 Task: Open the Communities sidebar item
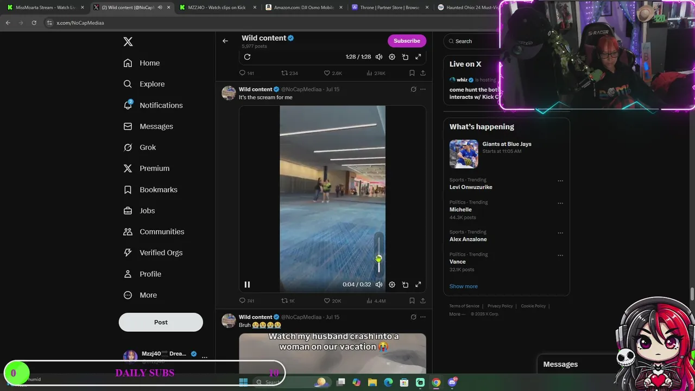(x=154, y=232)
